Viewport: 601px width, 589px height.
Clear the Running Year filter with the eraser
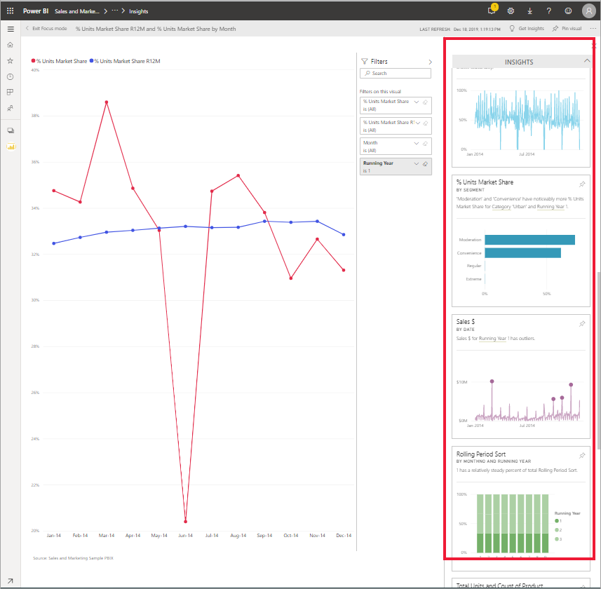(426, 163)
